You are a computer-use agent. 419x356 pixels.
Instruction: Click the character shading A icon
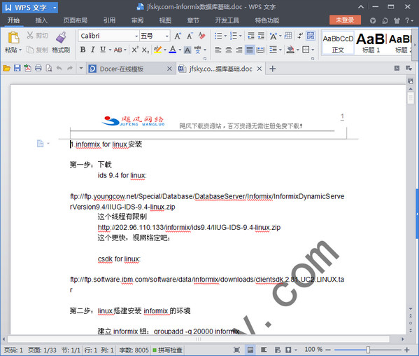tap(187, 50)
